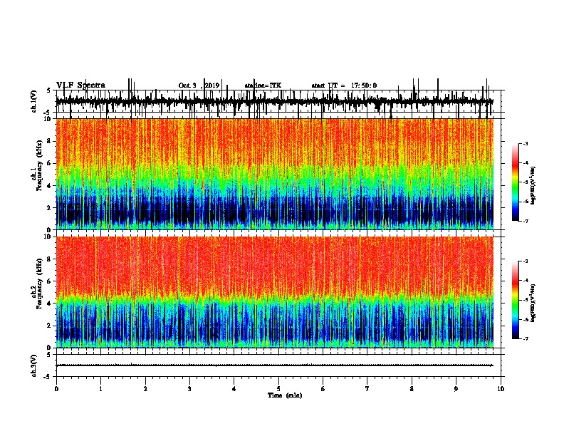Click the "5" volt tick of ch.1 waveform
The image size is (564, 436).
(48, 90)
